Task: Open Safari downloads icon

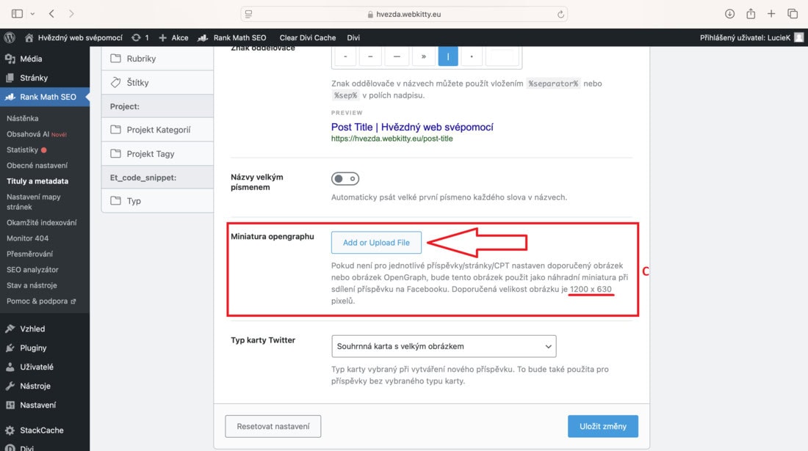Action: [x=729, y=14]
